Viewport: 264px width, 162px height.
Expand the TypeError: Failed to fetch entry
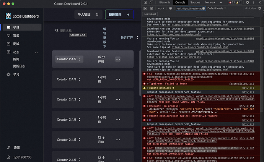(x=148, y=84)
